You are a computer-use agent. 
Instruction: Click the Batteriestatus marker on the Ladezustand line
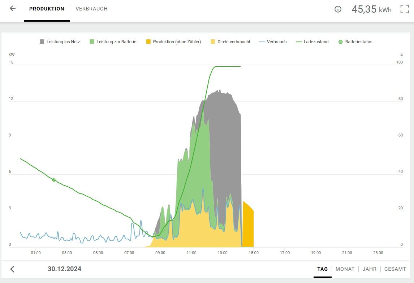pos(54,180)
